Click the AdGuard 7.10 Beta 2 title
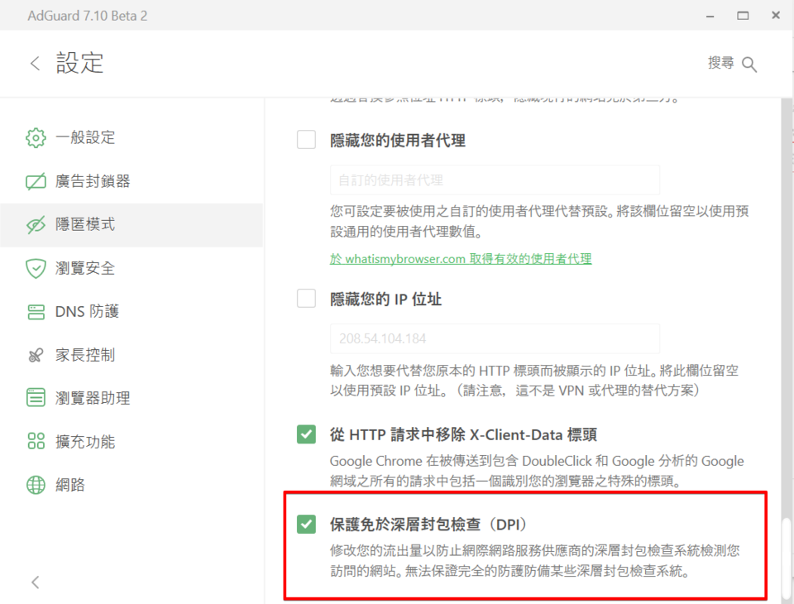Image resolution: width=794 pixels, height=604 pixels. [x=87, y=16]
